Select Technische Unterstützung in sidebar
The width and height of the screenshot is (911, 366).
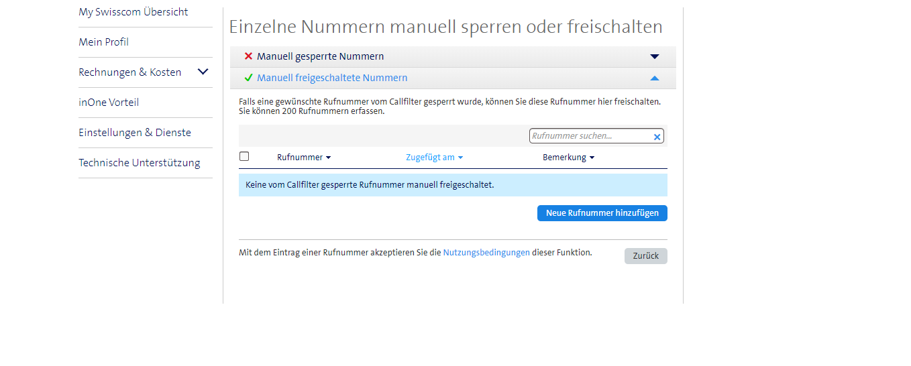pos(140,163)
